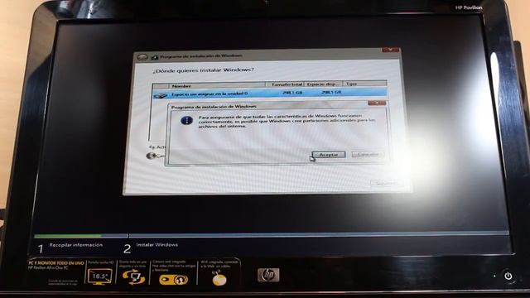This screenshot has height=298, width=530.
Task: Click the load driver disc icon at bottom left
Action: click(x=151, y=156)
